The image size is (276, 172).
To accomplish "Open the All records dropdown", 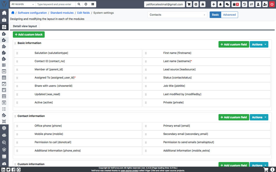I will (23, 4).
